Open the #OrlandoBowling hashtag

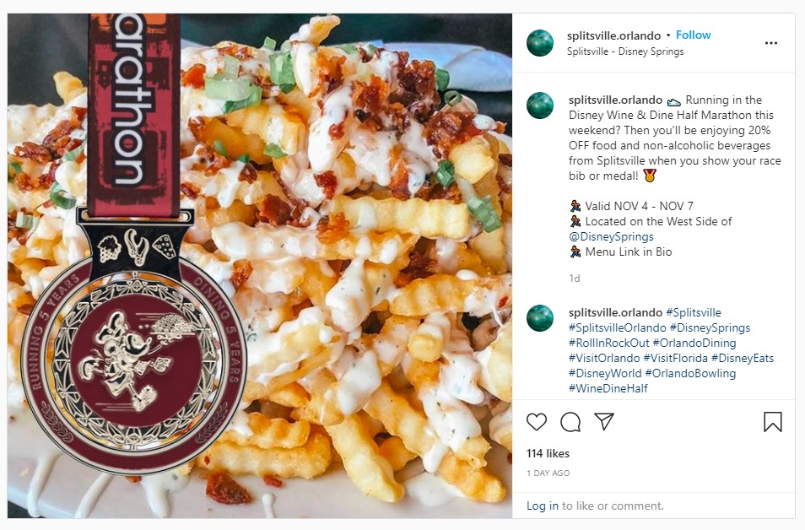pyautogui.click(x=690, y=373)
